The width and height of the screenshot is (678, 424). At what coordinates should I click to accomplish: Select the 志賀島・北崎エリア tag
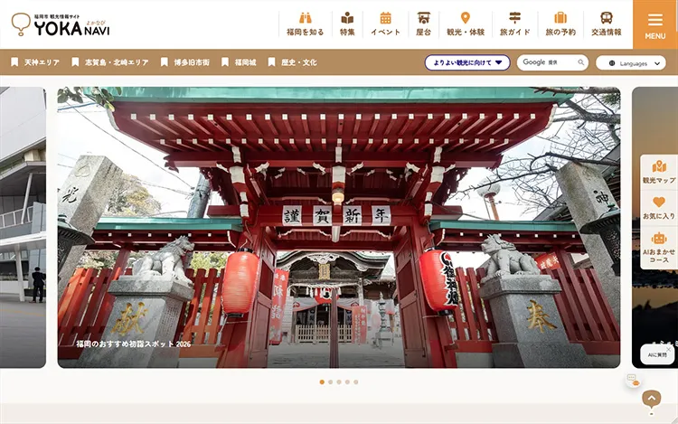110,62
